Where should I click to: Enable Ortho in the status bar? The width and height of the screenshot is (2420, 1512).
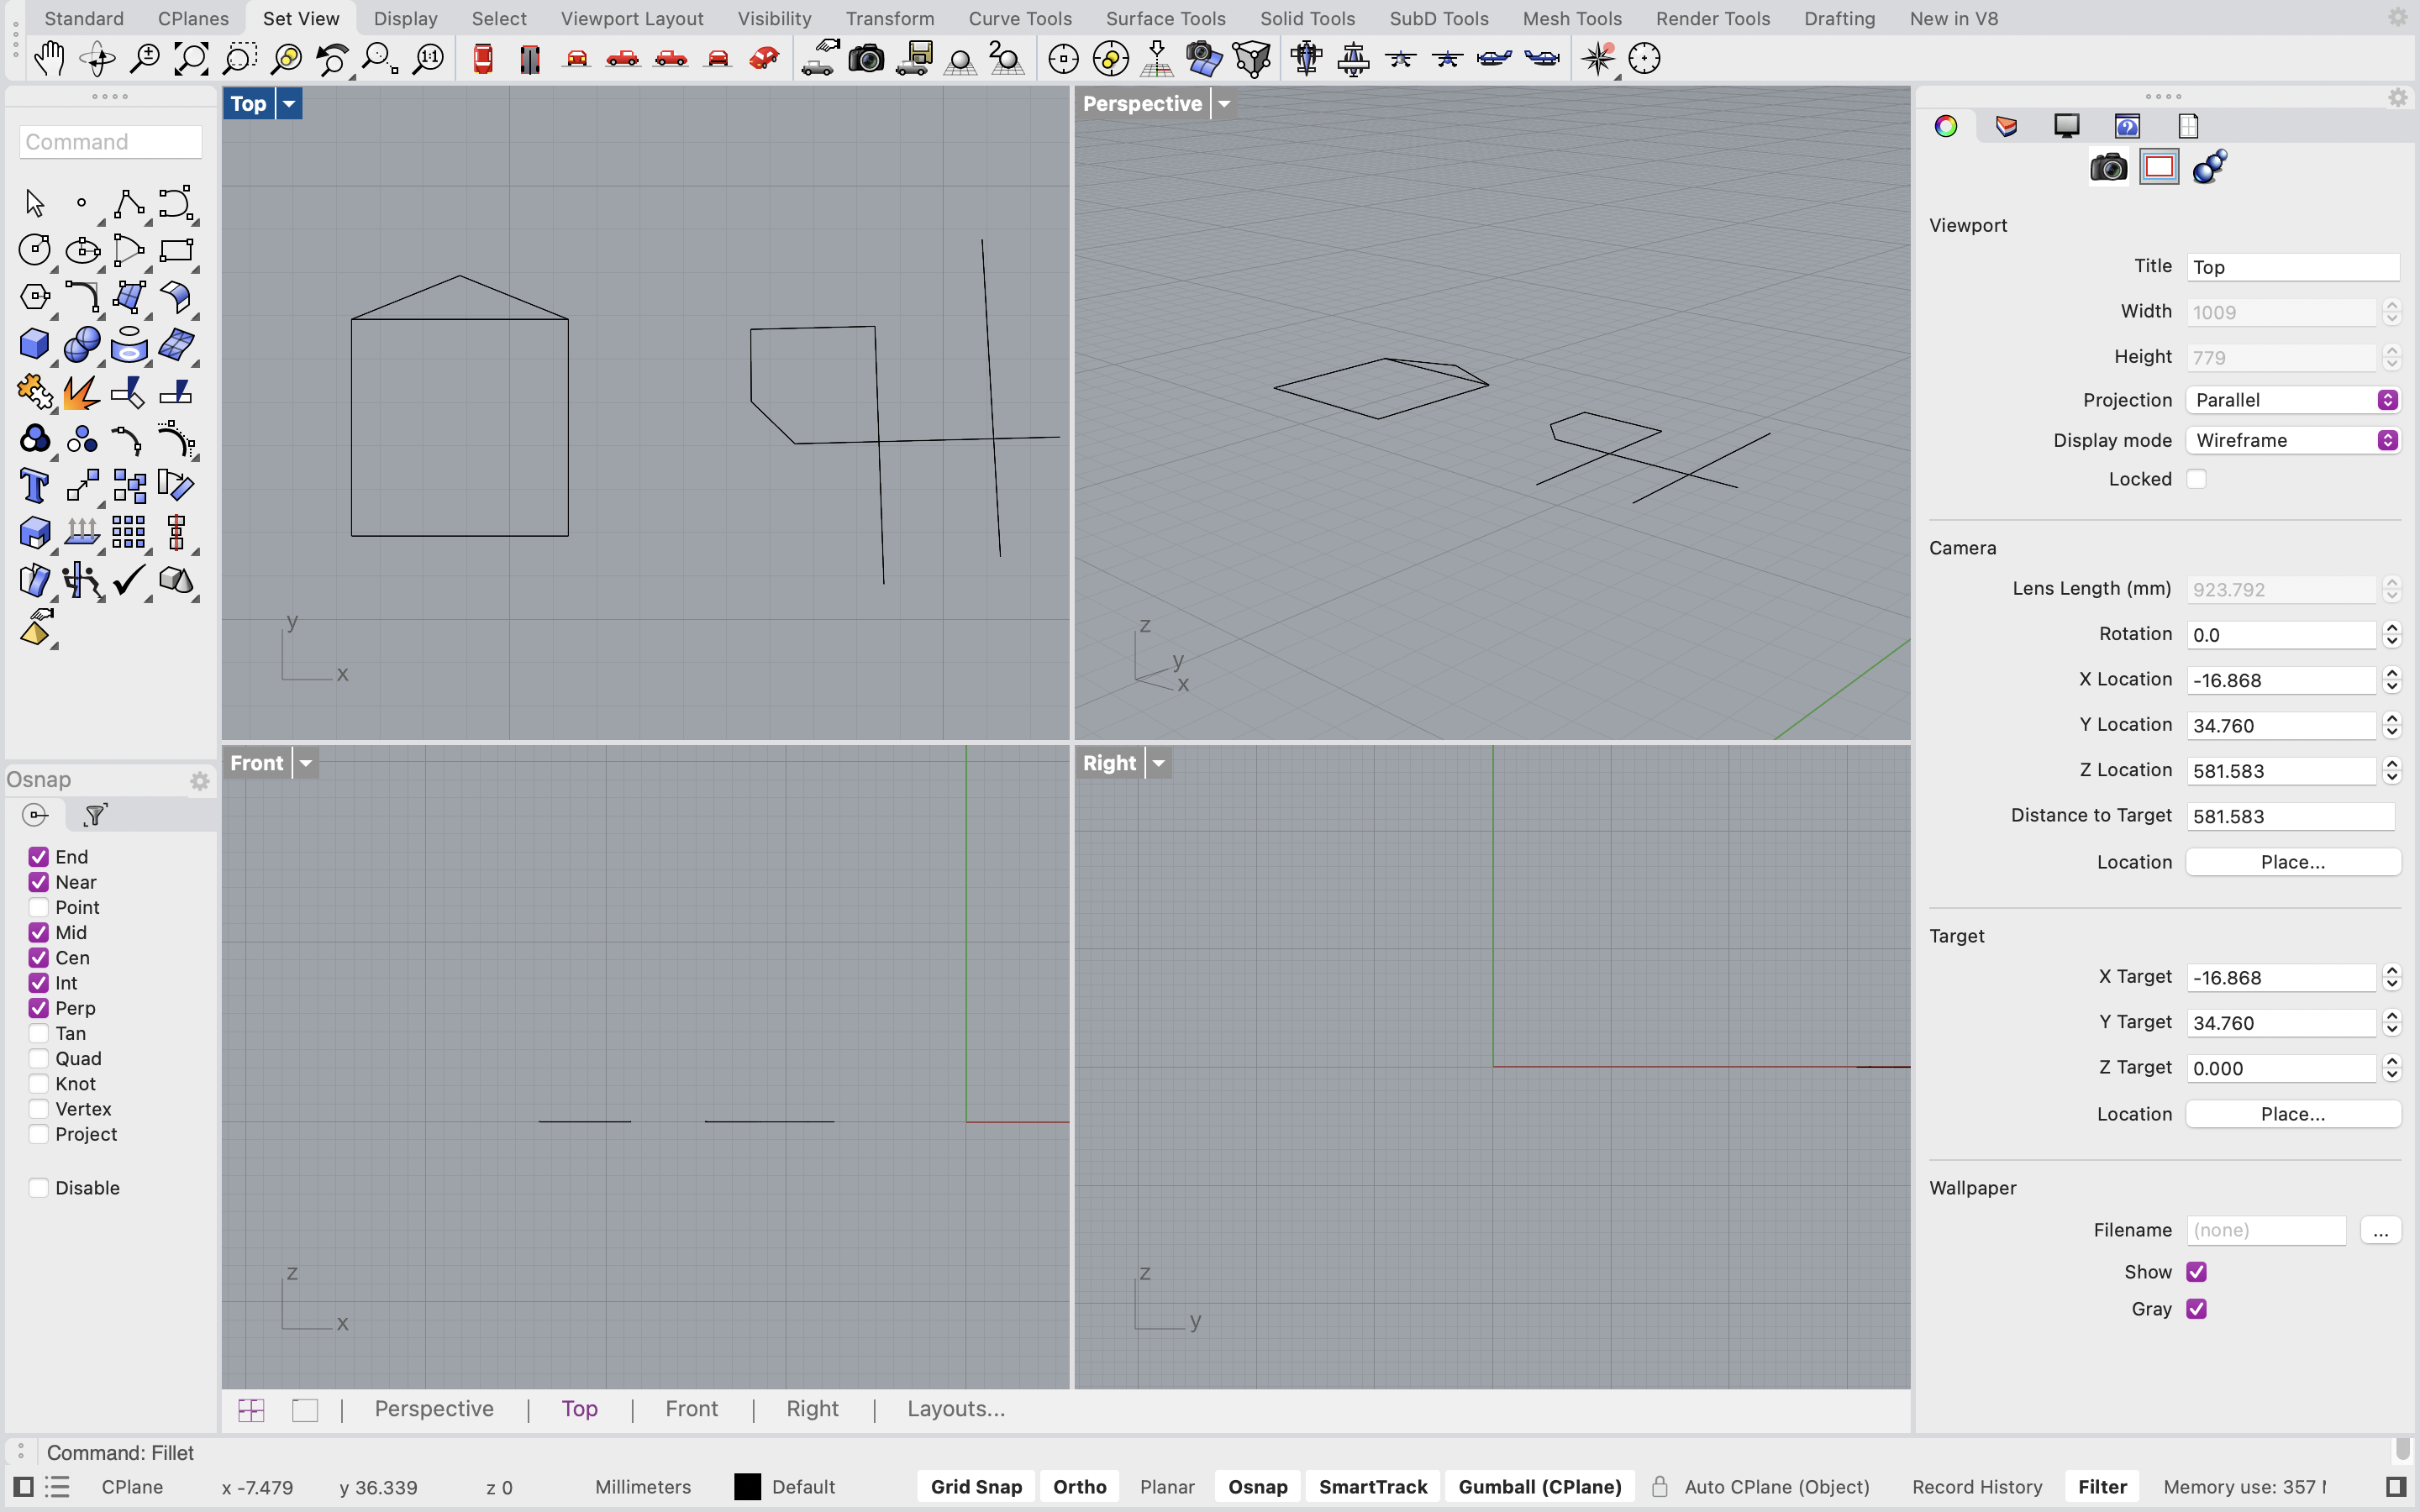click(x=1079, y=1486)
